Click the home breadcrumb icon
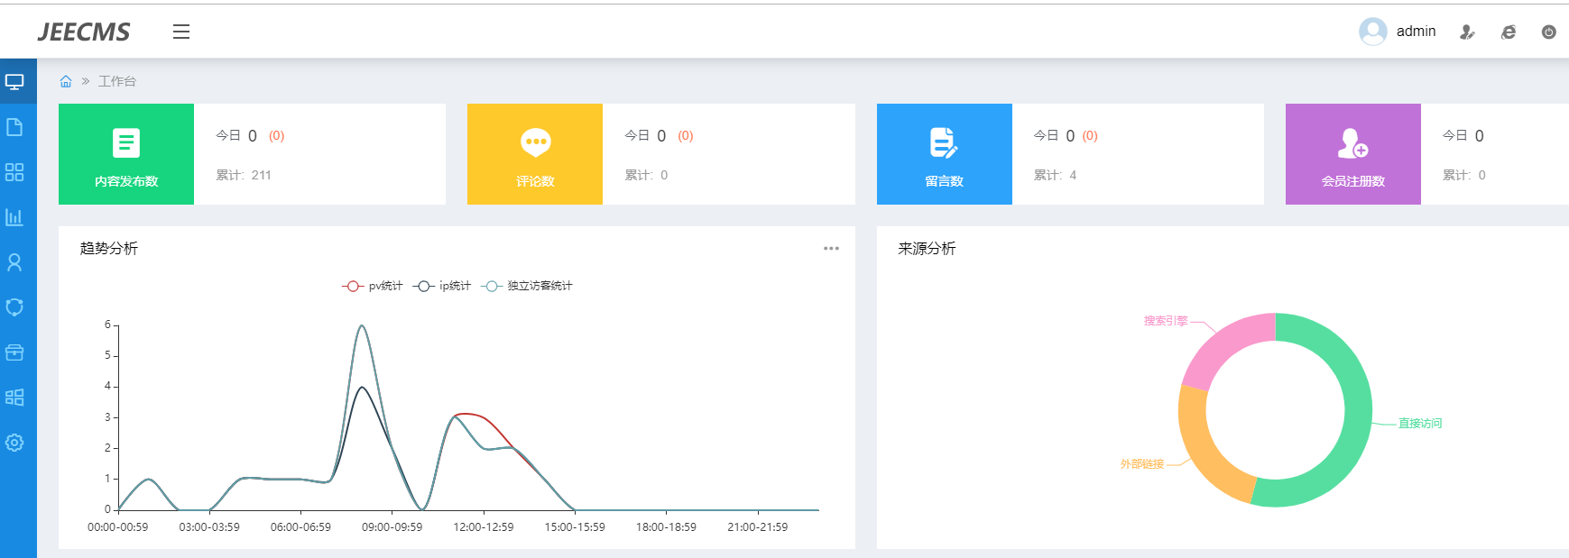The image size is (1569, 558). tap(66, 81)
